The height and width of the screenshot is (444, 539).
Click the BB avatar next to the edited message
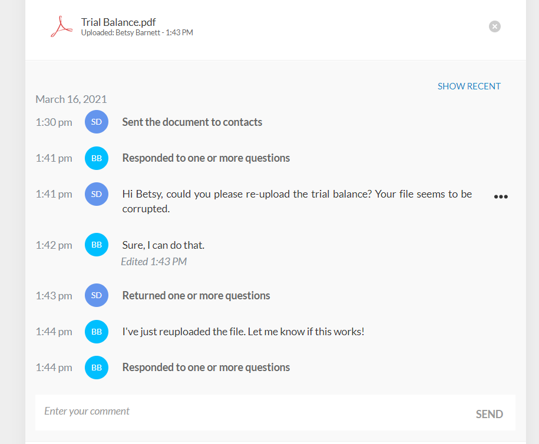(x=96, y=245)
